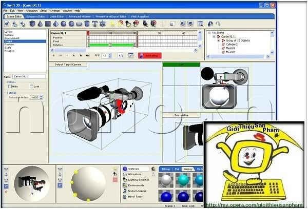Apply the teal glossy material swatch
The width and height of the screenshot is (308, 209).
point(183,180)
